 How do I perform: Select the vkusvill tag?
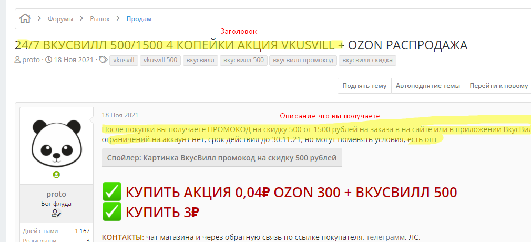124,60
